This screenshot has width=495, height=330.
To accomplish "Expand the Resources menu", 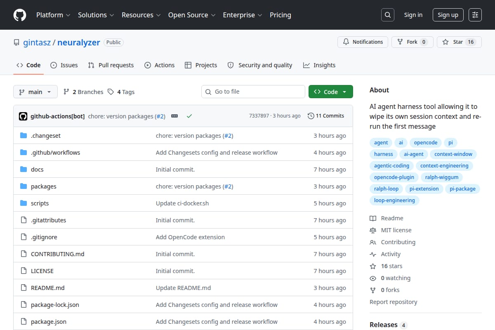I will pyautogui.click(x=140, y=15).
